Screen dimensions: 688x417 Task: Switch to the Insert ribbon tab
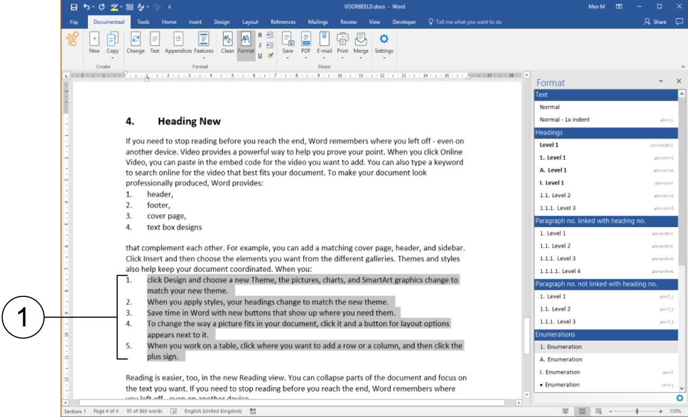195,22
